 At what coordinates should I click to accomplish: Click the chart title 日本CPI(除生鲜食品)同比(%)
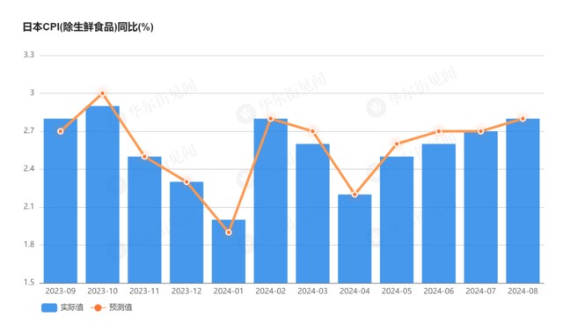tap(88, 27)
